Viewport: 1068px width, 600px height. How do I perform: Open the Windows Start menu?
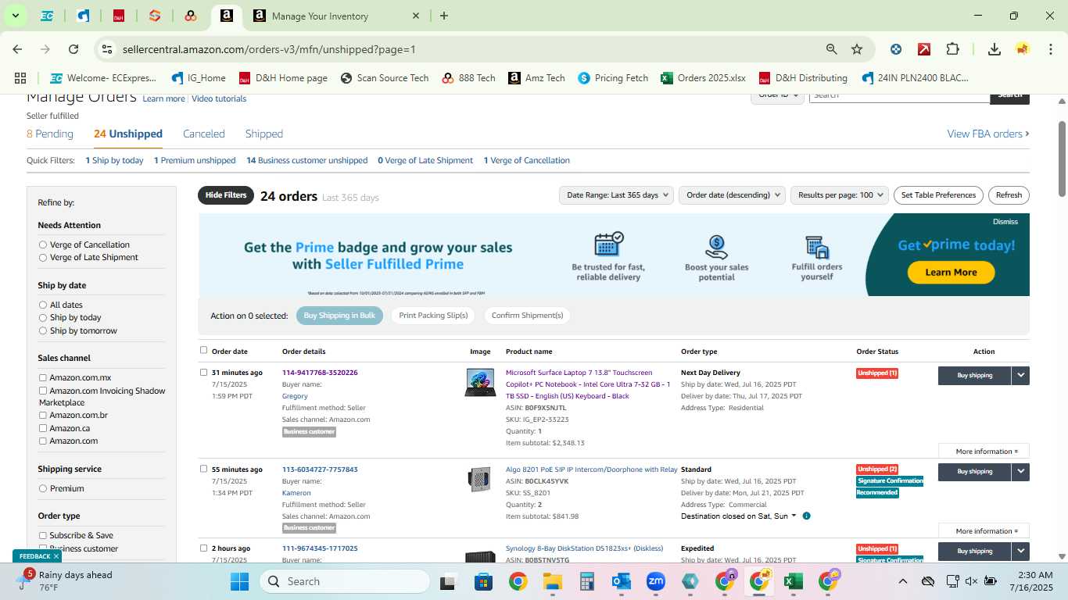(x=239, y=581)
